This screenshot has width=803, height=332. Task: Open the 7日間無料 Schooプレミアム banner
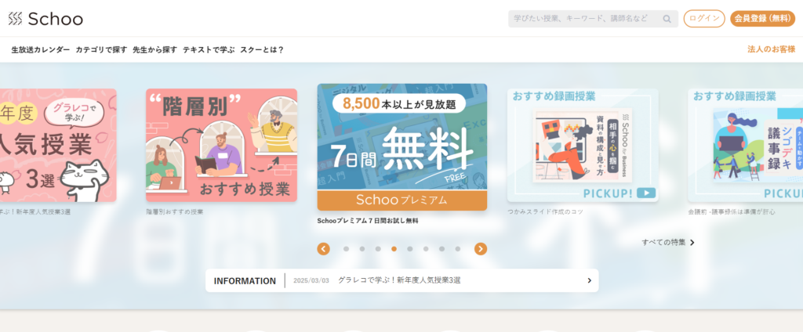coord(401,147)
